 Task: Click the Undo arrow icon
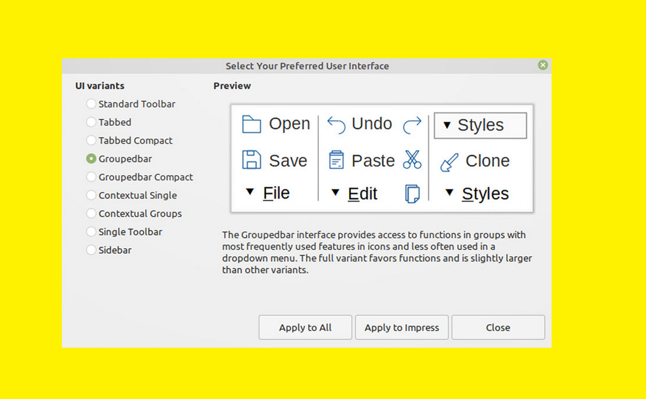click(336, 125)
